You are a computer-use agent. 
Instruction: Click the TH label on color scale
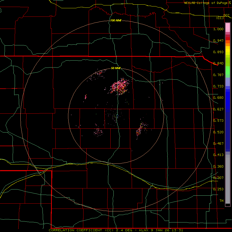coord(221,201)
